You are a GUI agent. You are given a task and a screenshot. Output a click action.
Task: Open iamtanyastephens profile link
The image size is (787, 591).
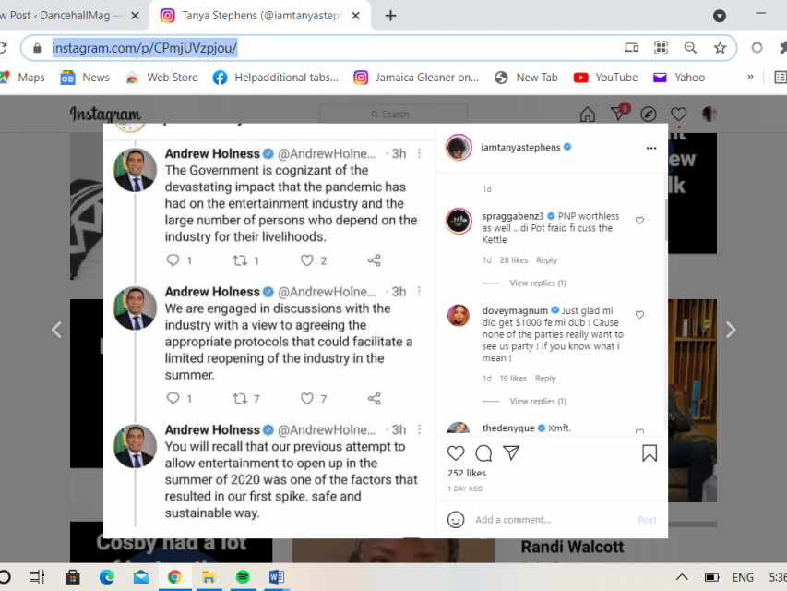(x=520, y=148)
